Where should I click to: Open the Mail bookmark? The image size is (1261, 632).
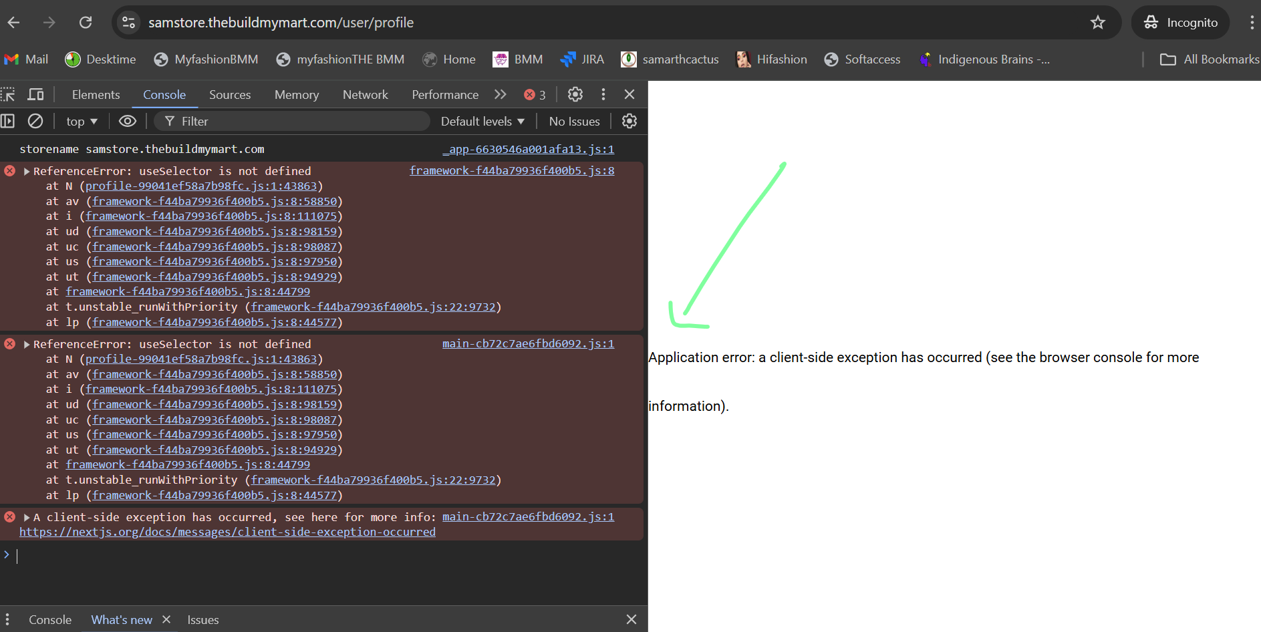[26, 59]
